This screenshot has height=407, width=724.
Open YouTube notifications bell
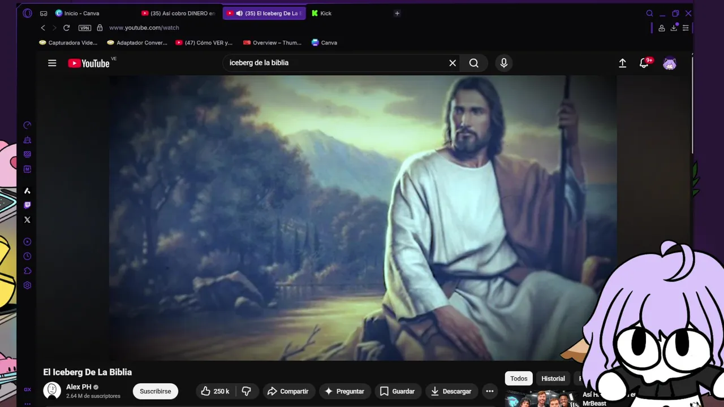pos(644,63)
